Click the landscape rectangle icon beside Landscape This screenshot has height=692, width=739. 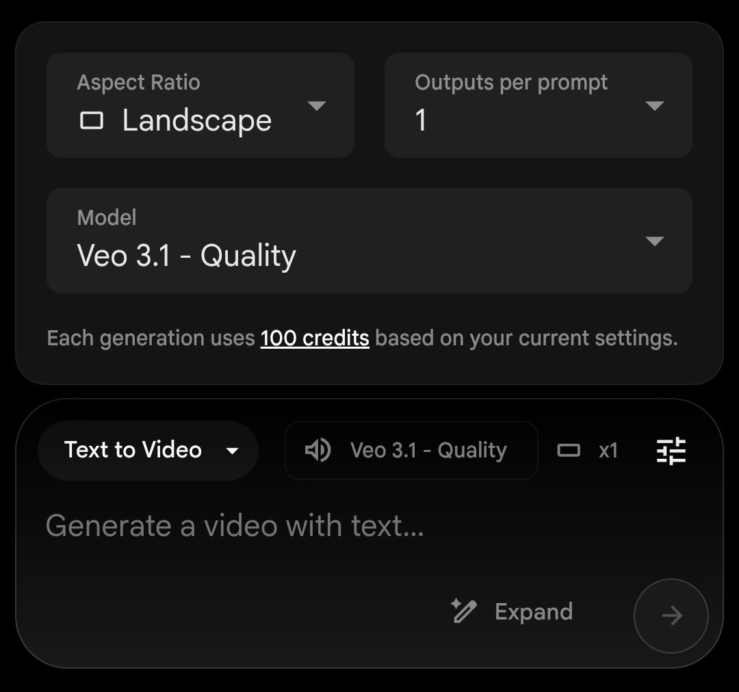click(x=92, y=121)
